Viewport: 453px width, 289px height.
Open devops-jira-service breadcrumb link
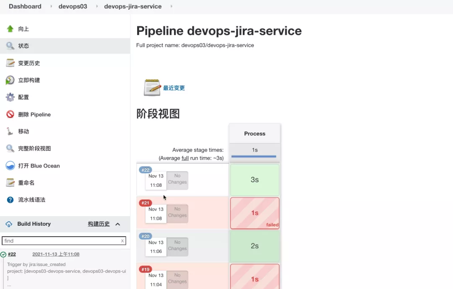pos(133,6)
